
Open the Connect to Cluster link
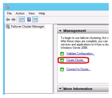pos(79,69)
